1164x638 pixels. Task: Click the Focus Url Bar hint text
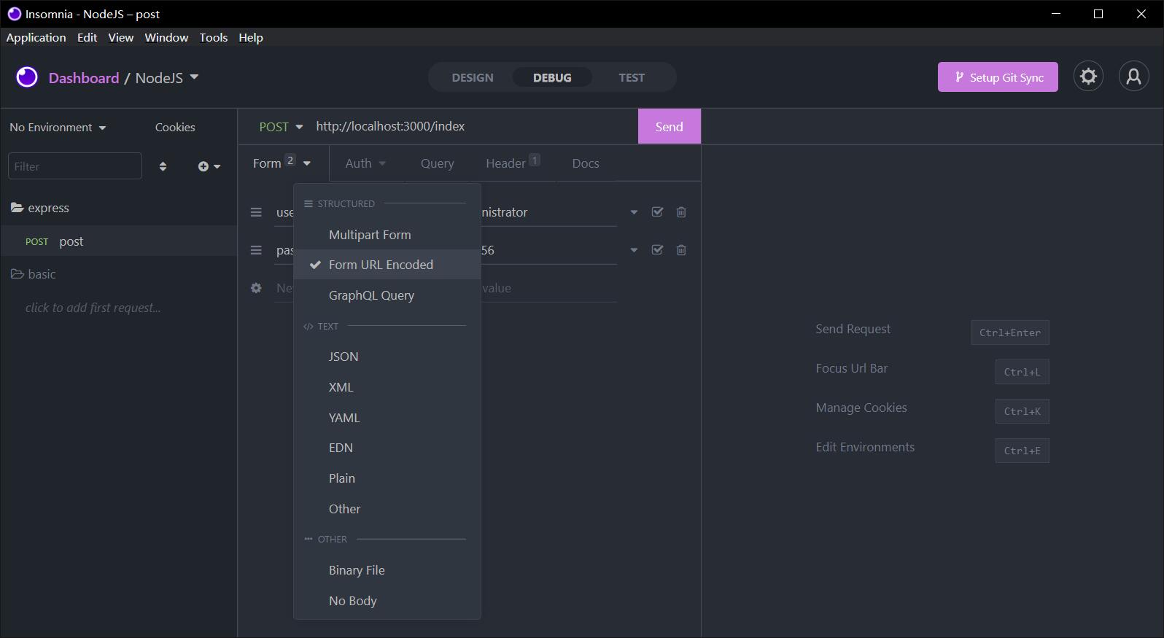851,368
